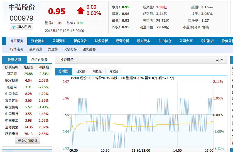Open 最新消息 sub-navigation link
233x152 pixels.
click(36, 49)
